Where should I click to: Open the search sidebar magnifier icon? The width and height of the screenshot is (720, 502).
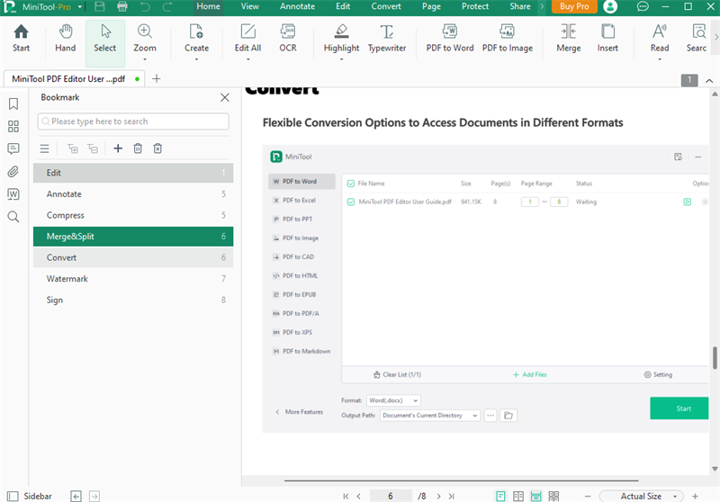(13, 217)
